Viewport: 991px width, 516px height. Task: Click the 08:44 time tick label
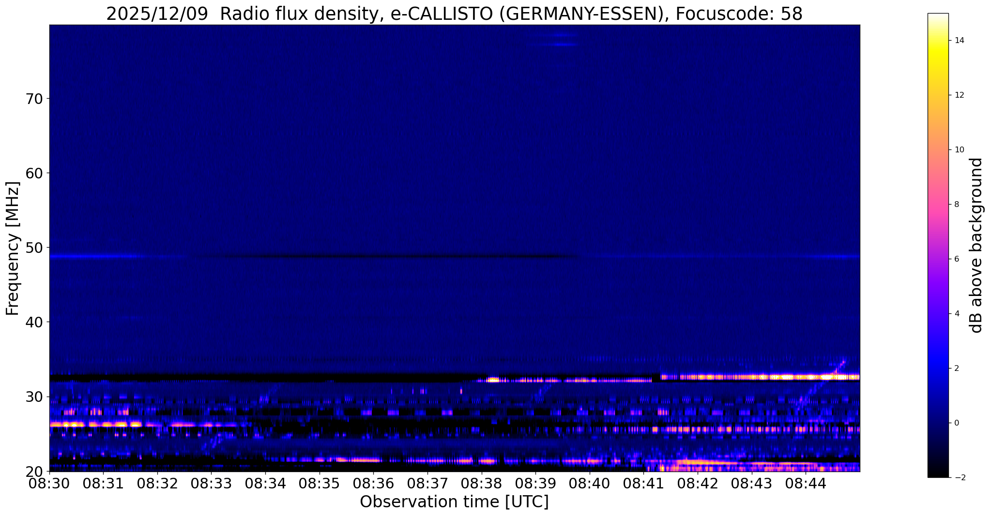pyautogui.click(x=806, y=483)
